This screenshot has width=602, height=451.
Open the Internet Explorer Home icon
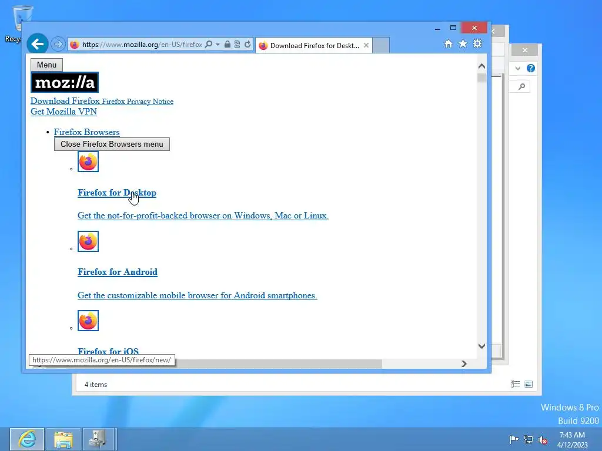(x=449, y=44)
